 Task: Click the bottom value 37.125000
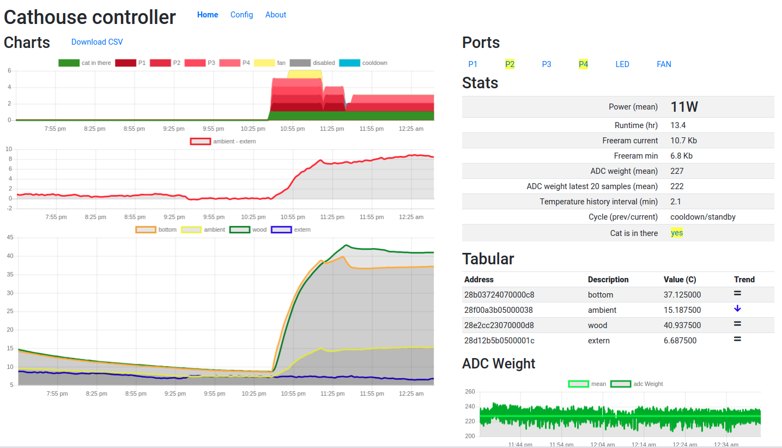(x=682, y=295)
